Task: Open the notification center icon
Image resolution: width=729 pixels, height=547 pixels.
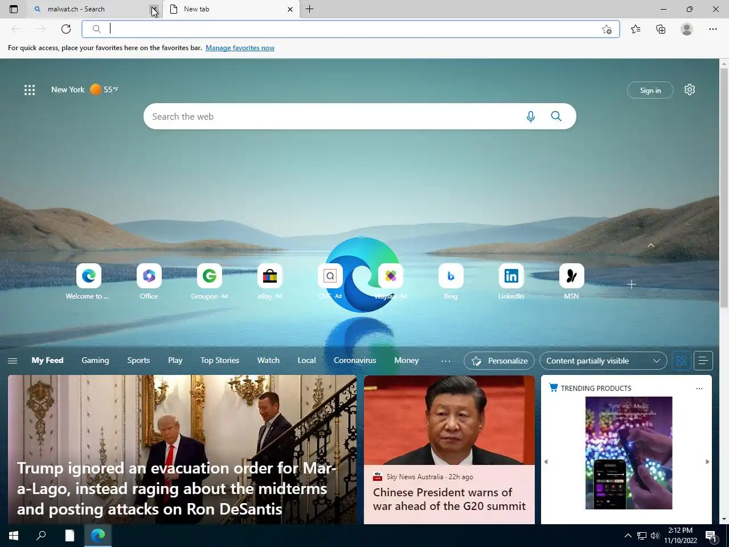Action: [x=711, y=536]
